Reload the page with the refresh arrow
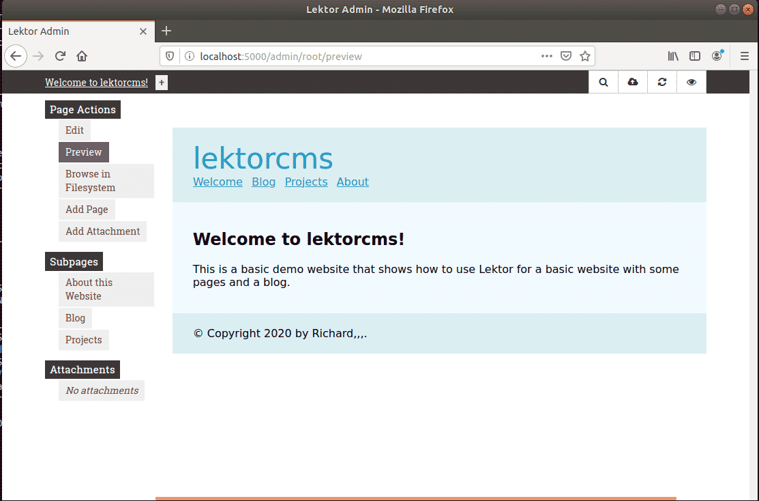 point(60,56)
